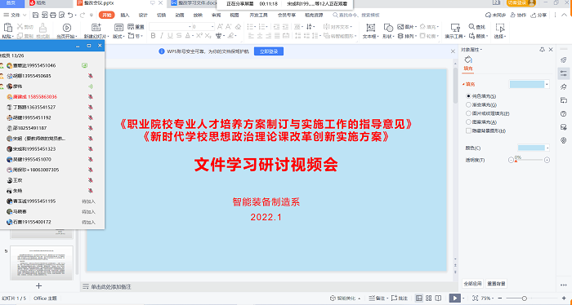This screenshot has width=572, height=305.
Task: Click the clear formatting eraser icon
Action: (x=239, y=27)
